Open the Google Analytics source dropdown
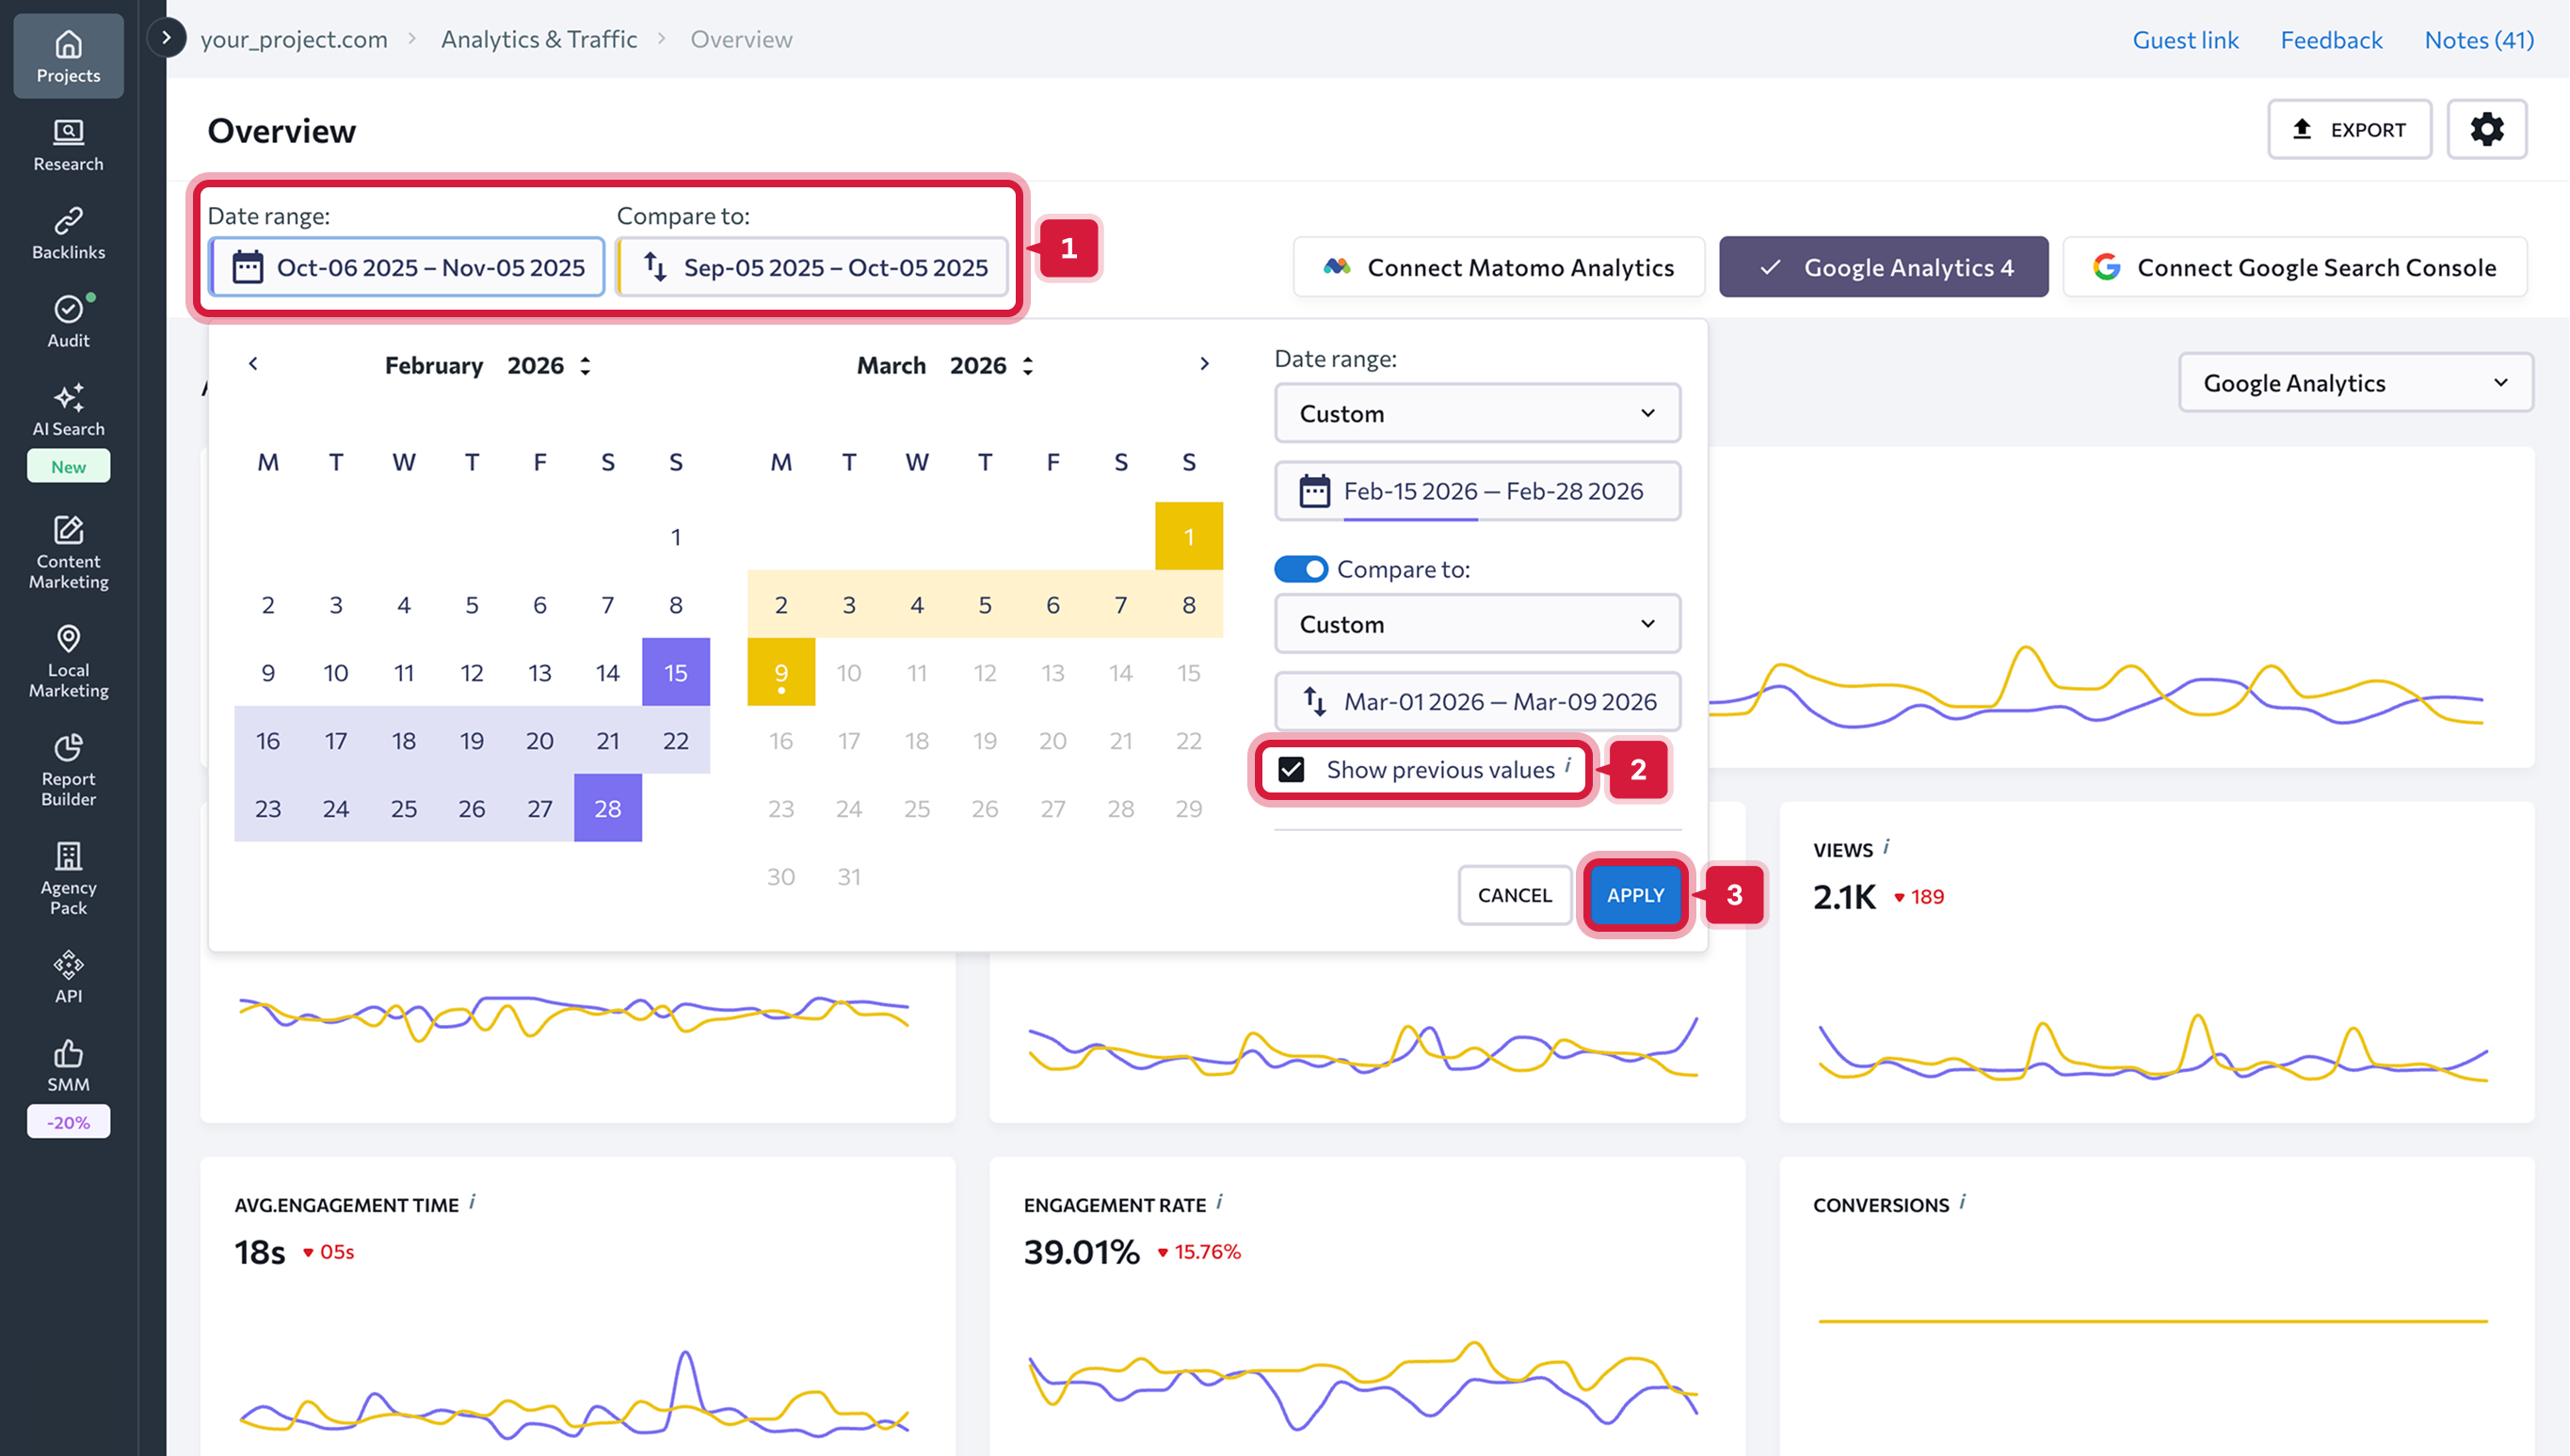 click(2355, 382)
